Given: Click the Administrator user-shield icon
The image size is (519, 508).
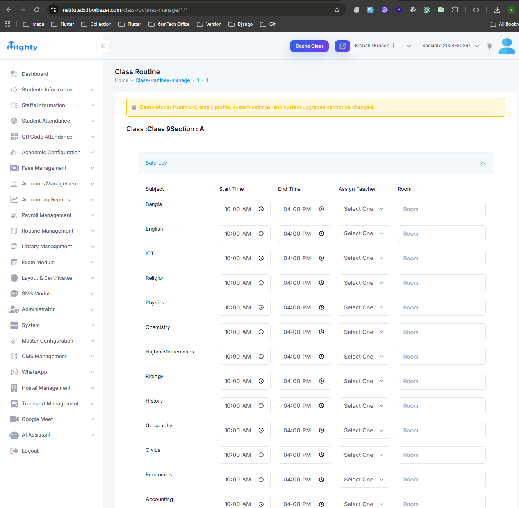Looking at the screenshot, I should point(14,309).
